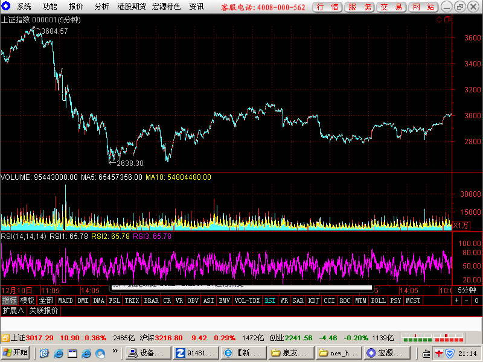The image size is (483, 362).
Task: Click the yellow icon beside the 上证 index
Action: click(x=5, y=338)
